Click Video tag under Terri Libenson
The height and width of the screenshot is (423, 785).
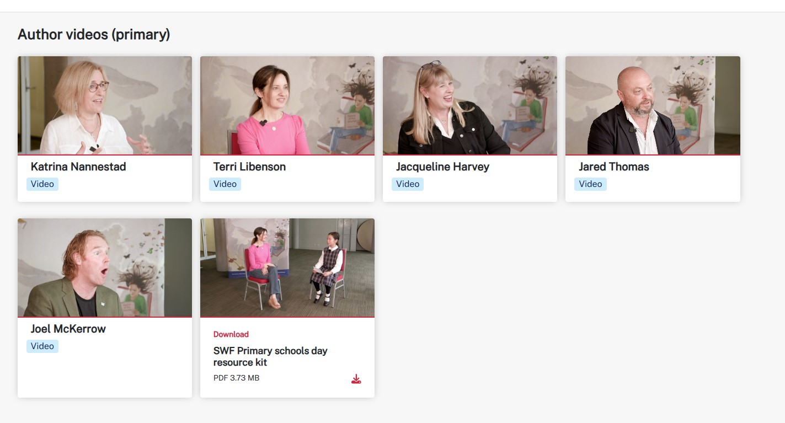[x=225, y=184]
